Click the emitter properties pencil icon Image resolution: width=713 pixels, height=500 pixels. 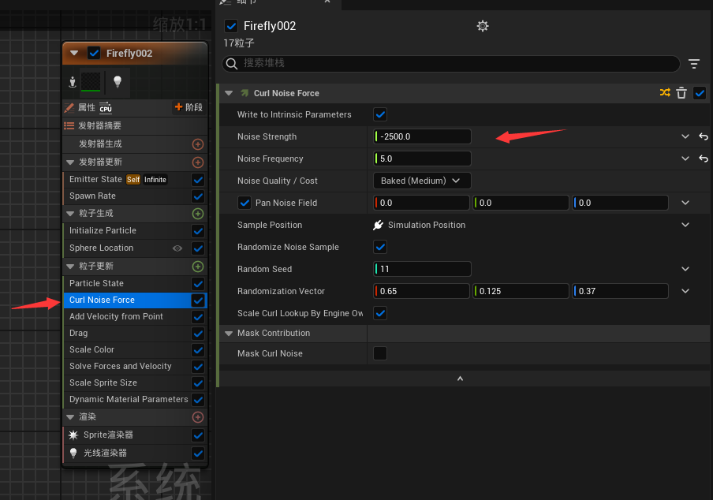pyautogui.click(x=69, y=108)
